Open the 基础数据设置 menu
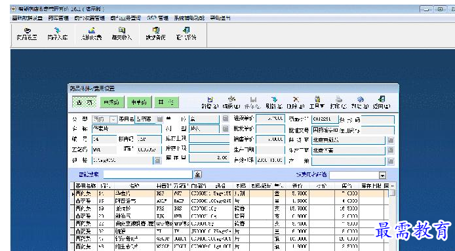This screenshot has width=455, height=251. (x=28, y=18)
